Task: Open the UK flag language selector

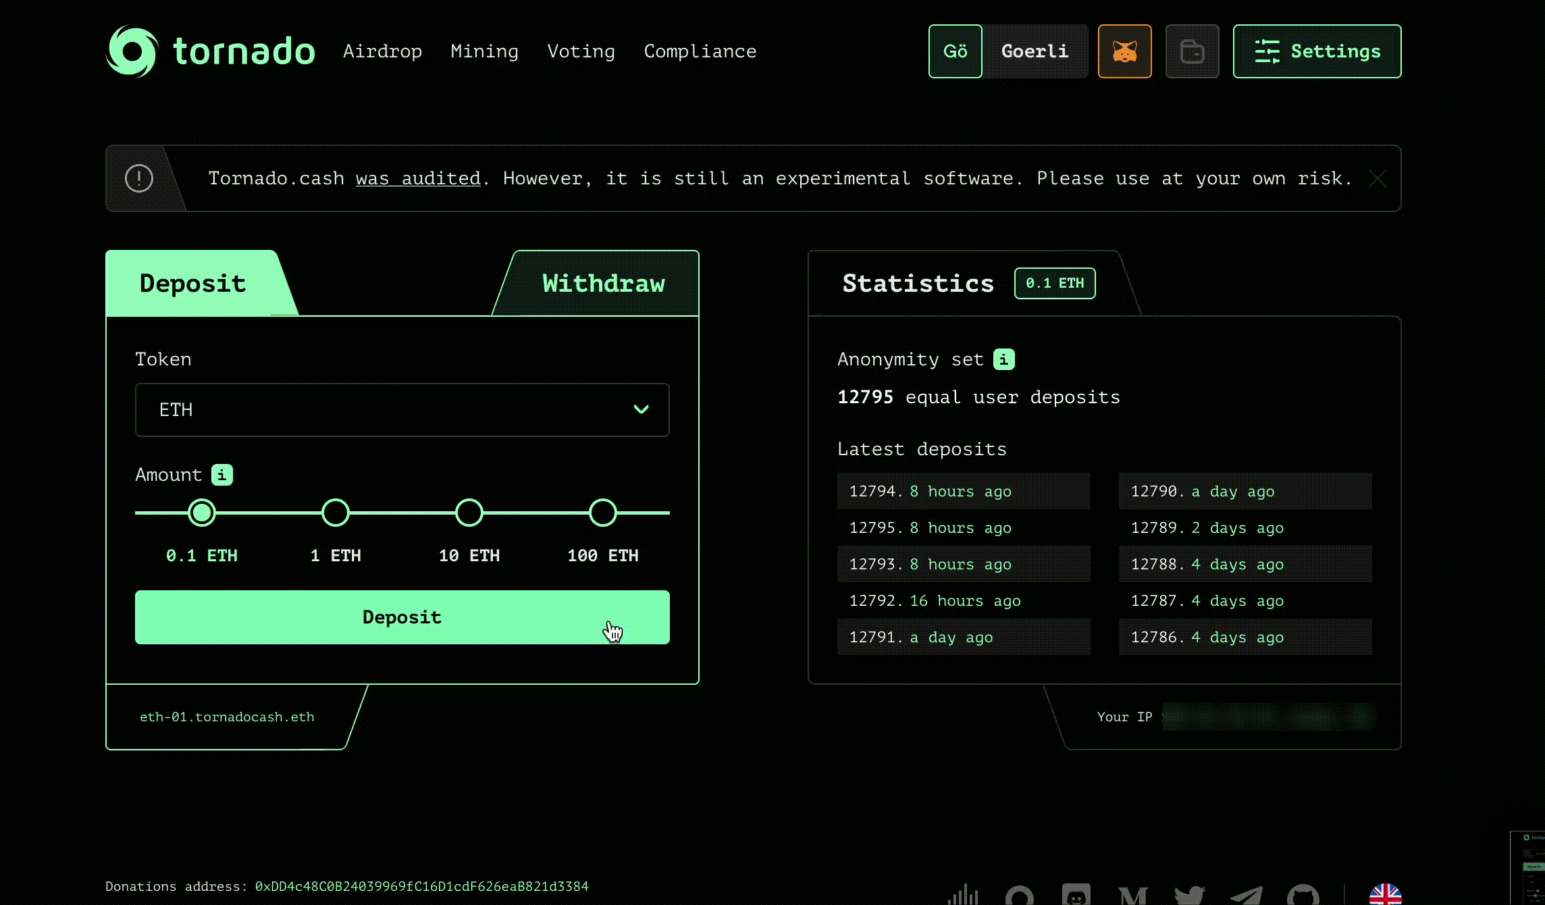Action: pos(1385,896)
